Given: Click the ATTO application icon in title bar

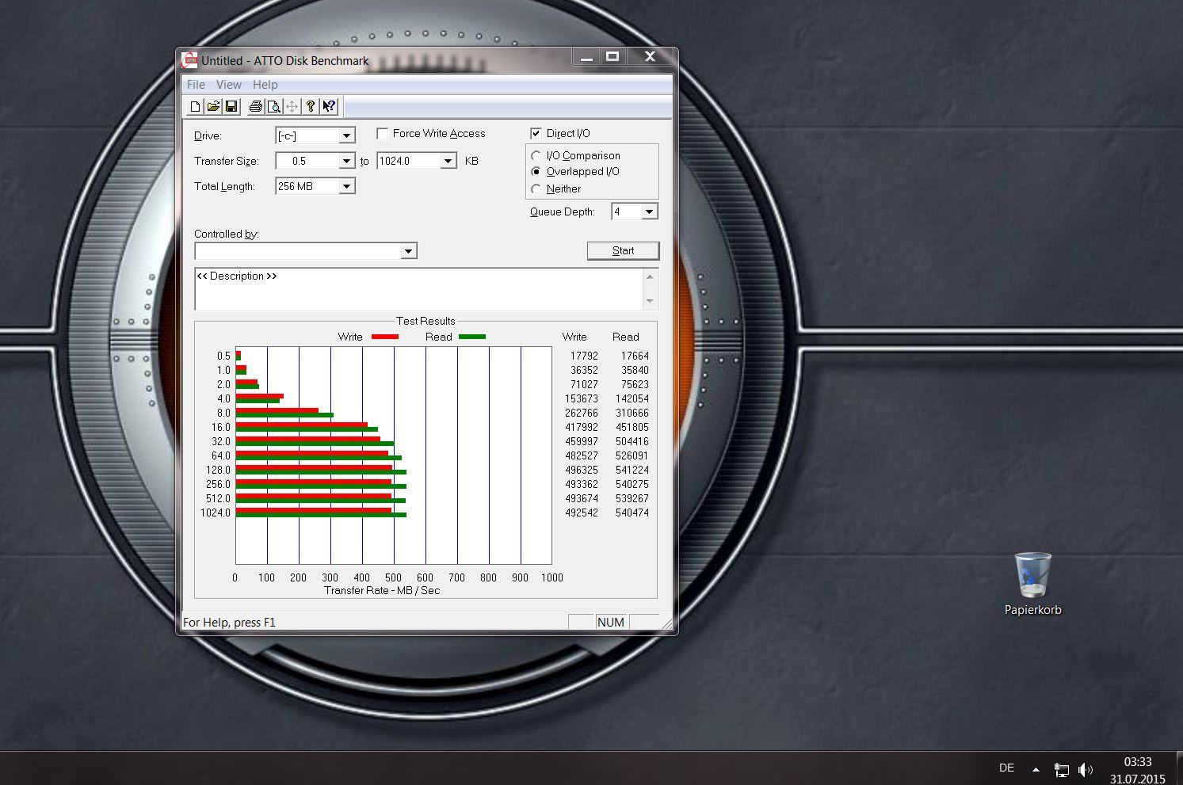Looking at the screenshot, I should 189,60.
